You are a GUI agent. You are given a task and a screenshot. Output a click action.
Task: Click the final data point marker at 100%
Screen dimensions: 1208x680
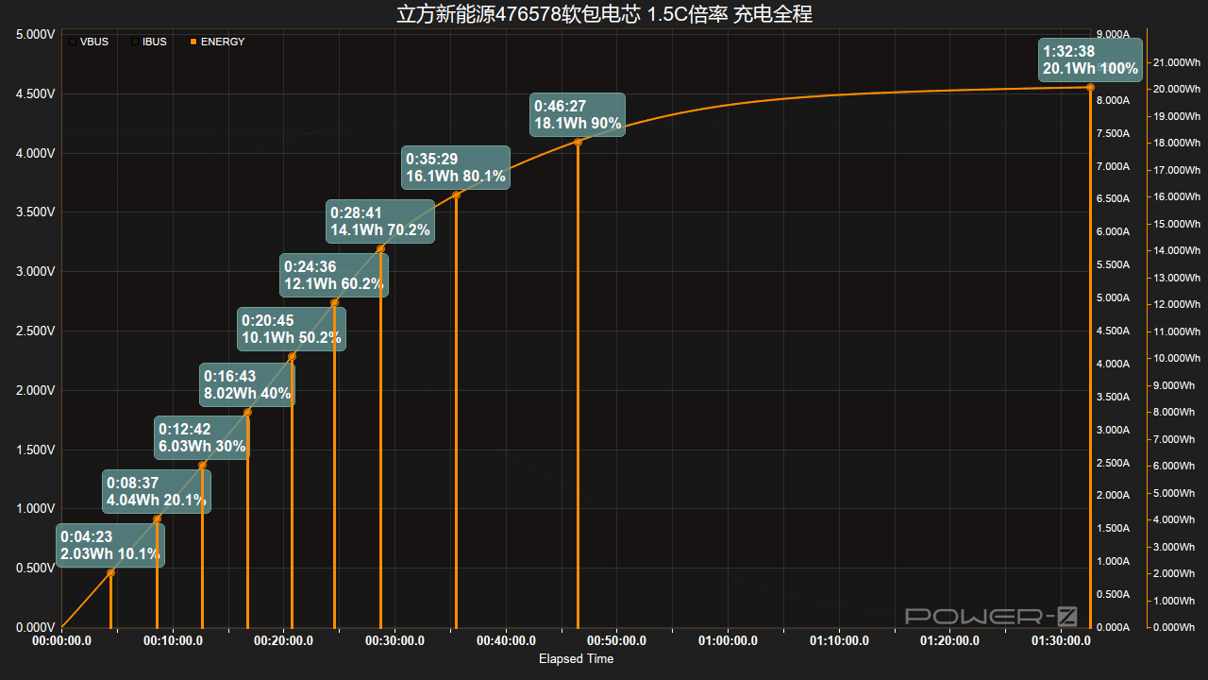point(1090,87)
